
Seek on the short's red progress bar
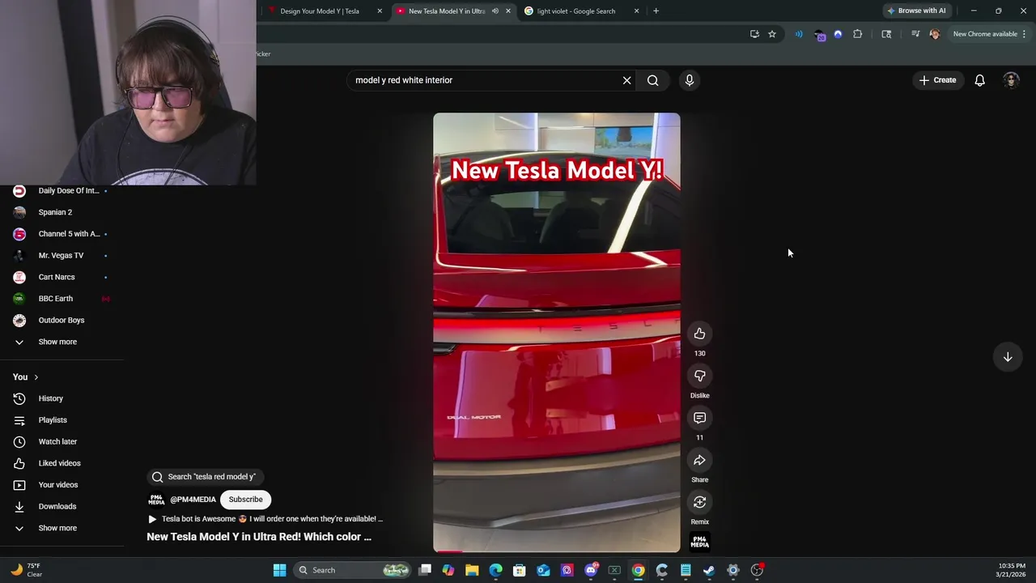pyautogui.click(x=557, y=551)
